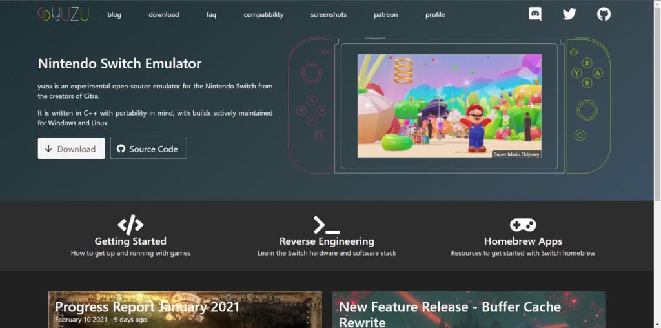Click the Super Mario Odyssey caption label
The image size is (661, 328).
(x=516, y=154)
